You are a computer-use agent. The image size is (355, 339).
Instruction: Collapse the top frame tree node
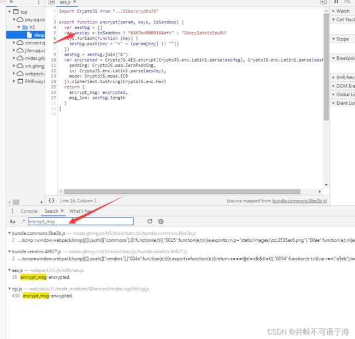(x=9, y=12)
